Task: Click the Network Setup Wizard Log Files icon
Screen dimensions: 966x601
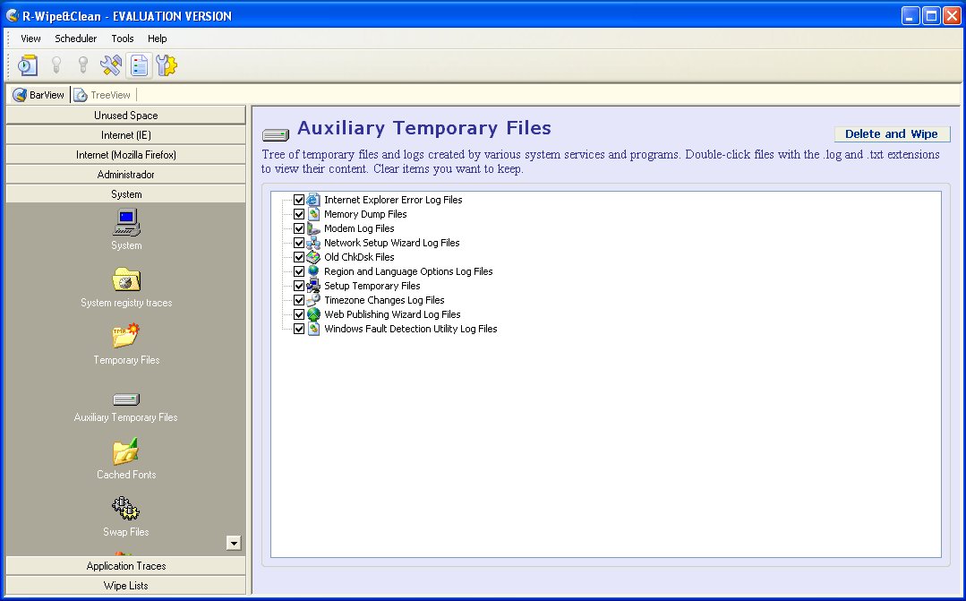Action: tap(313, 243)
